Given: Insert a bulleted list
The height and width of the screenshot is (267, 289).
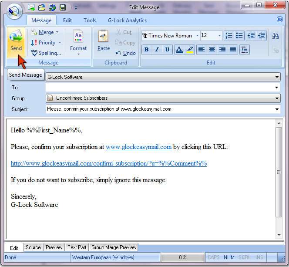Looking at the screenshot, I should (239, 36).
